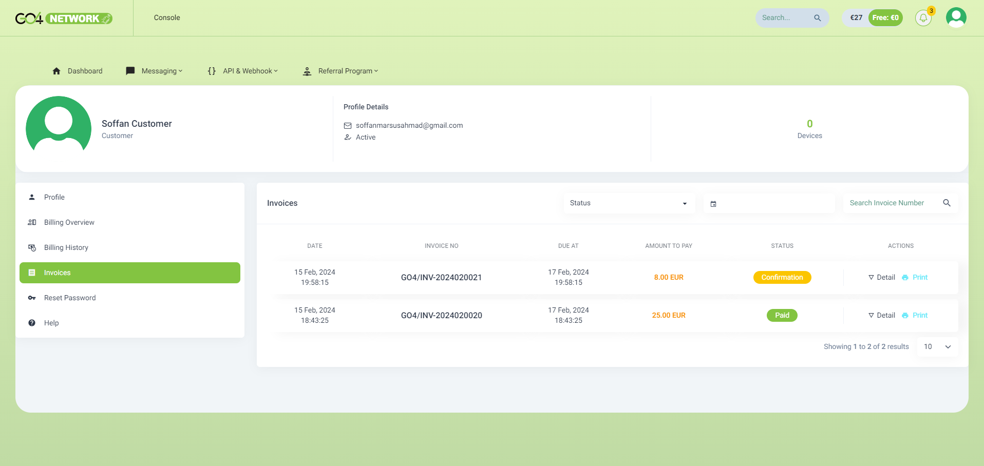
Task: Open Help in sidebar
Action: coord(130,323)
